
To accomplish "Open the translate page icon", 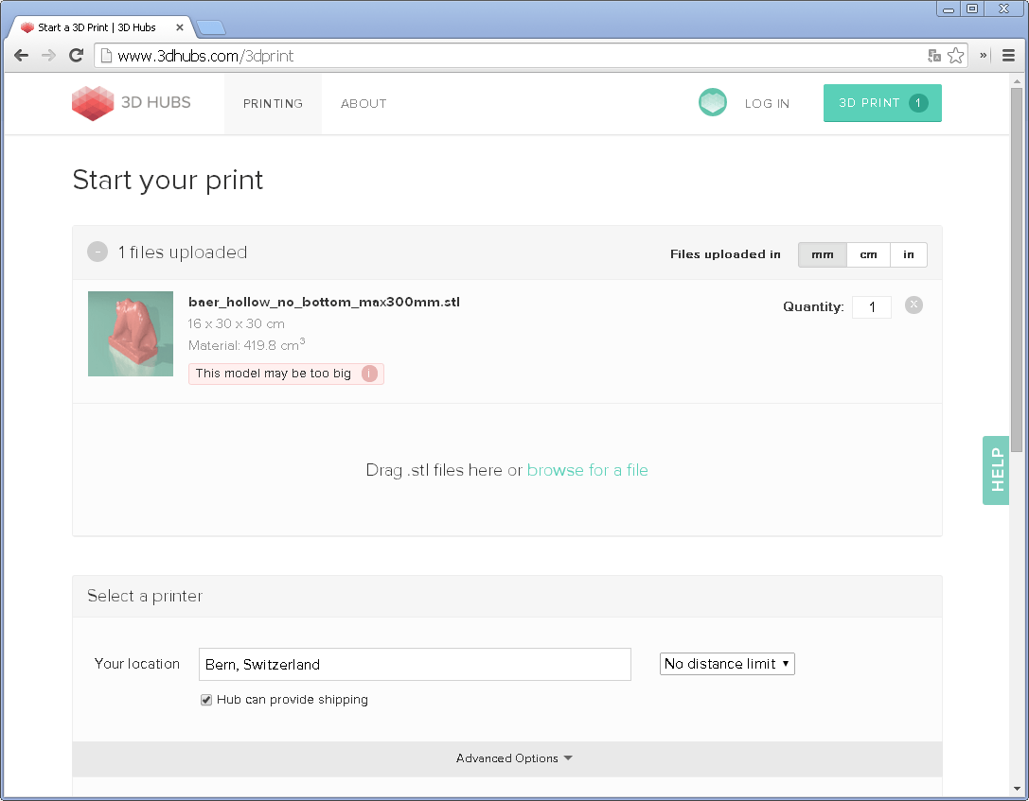I will pos(934,56).
